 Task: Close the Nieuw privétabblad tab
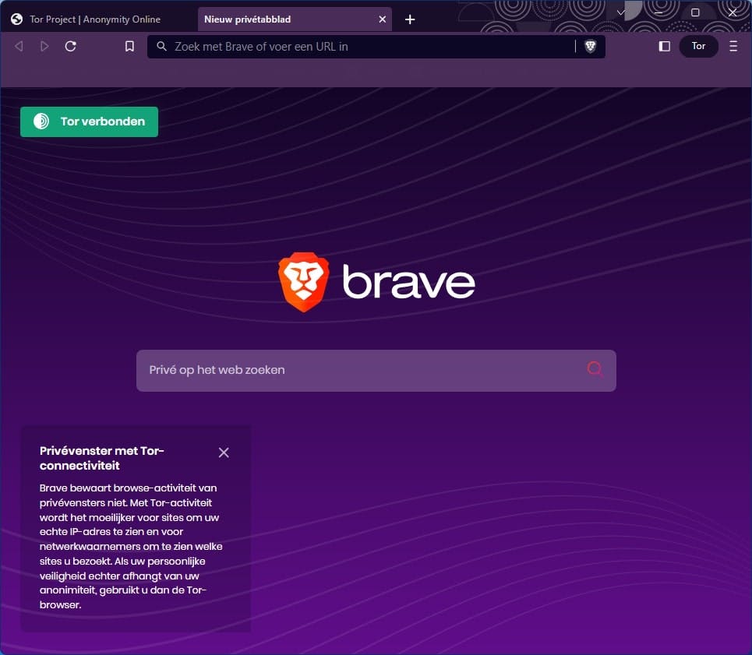[383, 19]
